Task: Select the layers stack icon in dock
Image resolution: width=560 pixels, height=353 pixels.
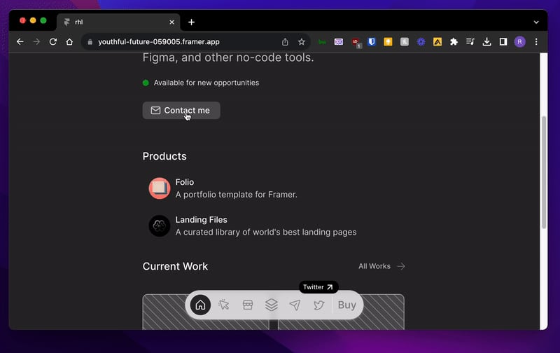Action: click(272, 305)
